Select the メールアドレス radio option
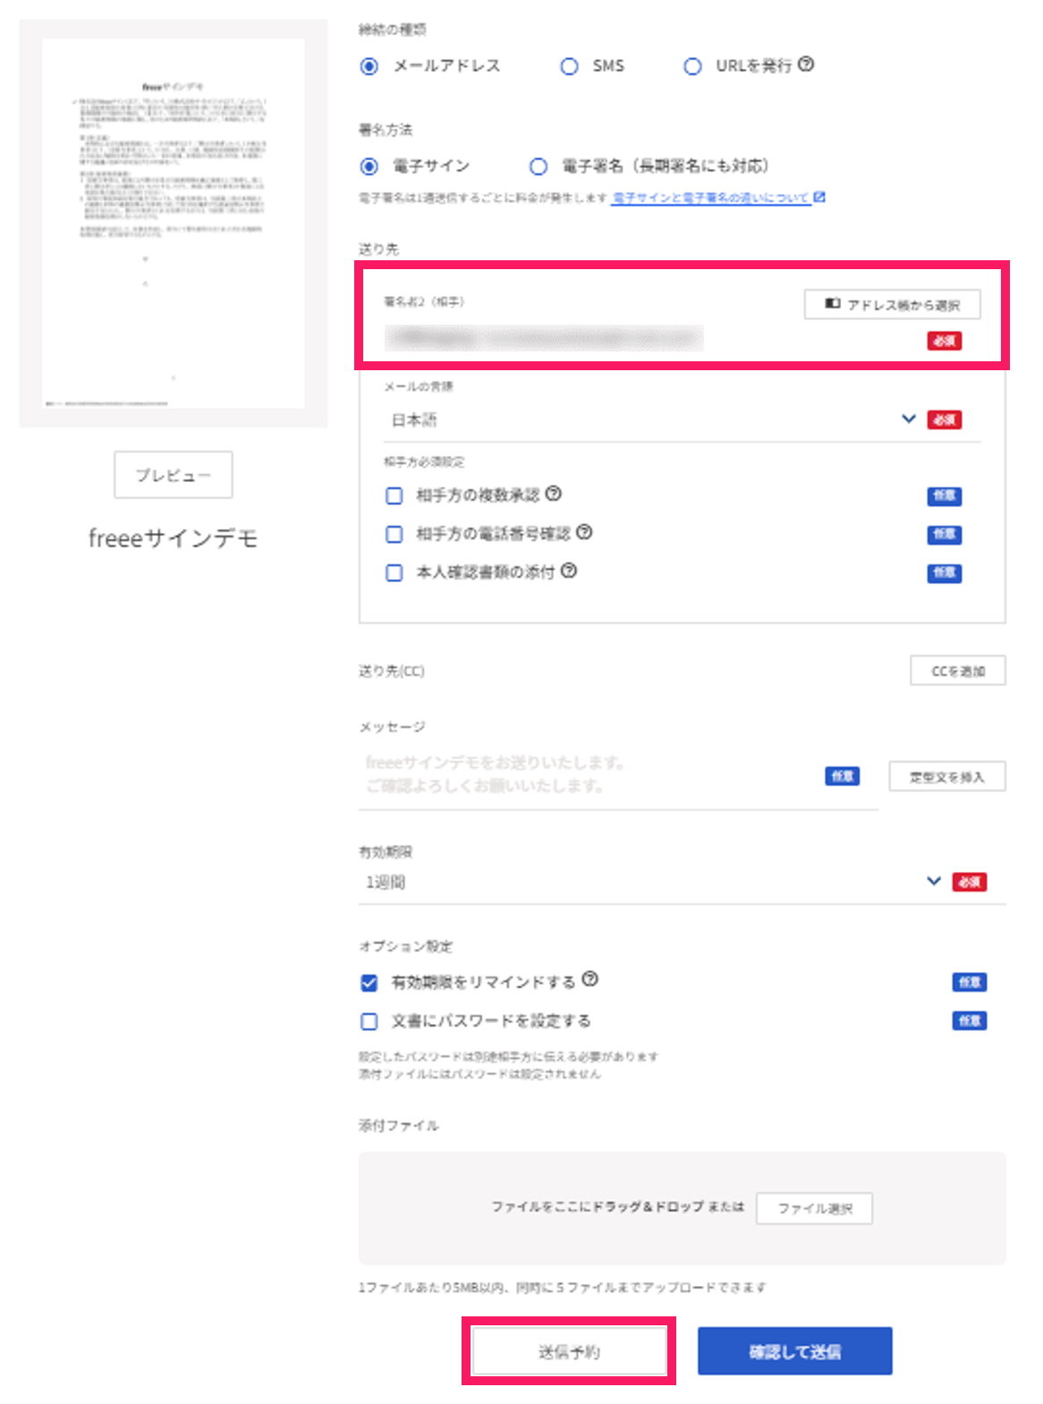Viewport: 1043px width, 1404px height. point(369,66)
